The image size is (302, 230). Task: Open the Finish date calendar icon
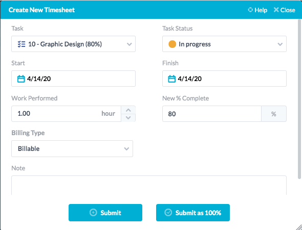point(171,79)
